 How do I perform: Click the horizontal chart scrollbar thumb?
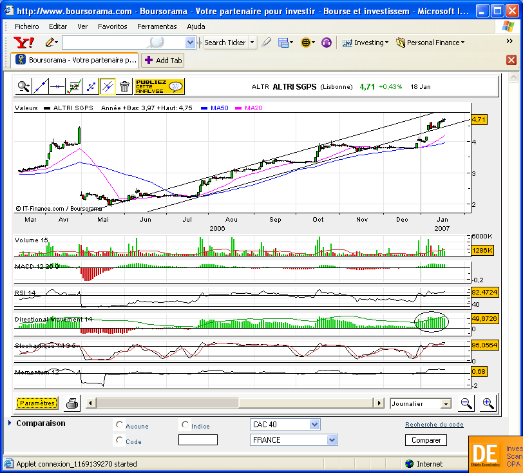(x=167, y=403)
